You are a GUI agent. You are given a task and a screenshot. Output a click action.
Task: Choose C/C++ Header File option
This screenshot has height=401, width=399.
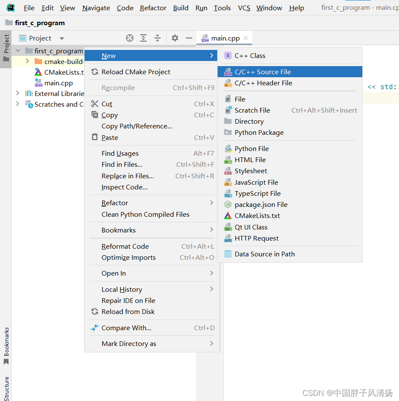click(x=290, y=83)
